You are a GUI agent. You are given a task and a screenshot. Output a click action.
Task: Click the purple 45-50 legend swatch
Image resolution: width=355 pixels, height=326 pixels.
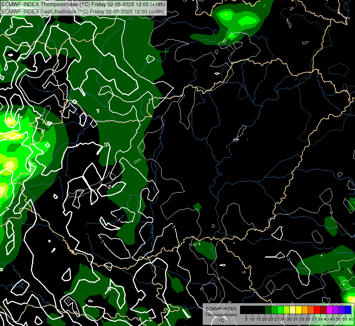pyautogui.click(x=336, y=310)
